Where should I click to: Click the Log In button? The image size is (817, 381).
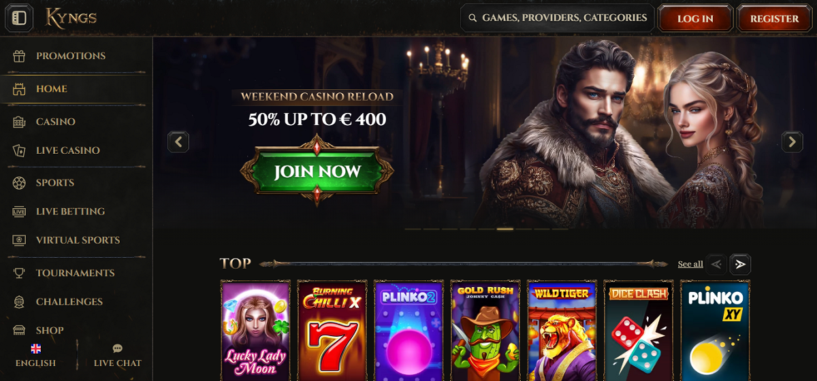(x=695, y=18)
